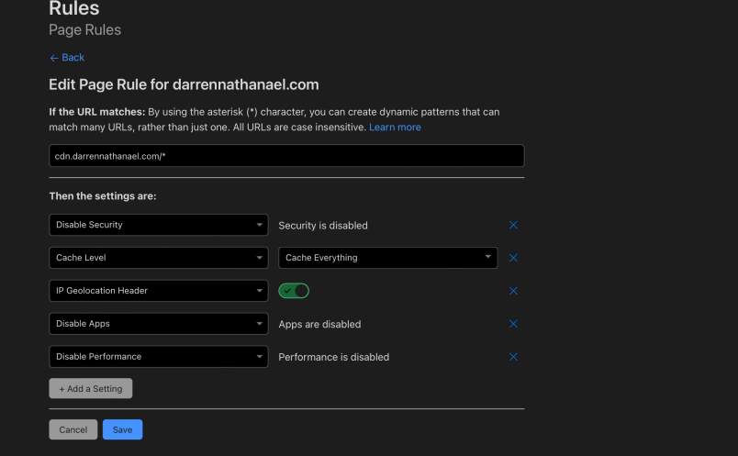Open the IP Geolocation Header dropdown
This screenshot has height=456, width=738.
pyautogui.click(x=158, y=291)
